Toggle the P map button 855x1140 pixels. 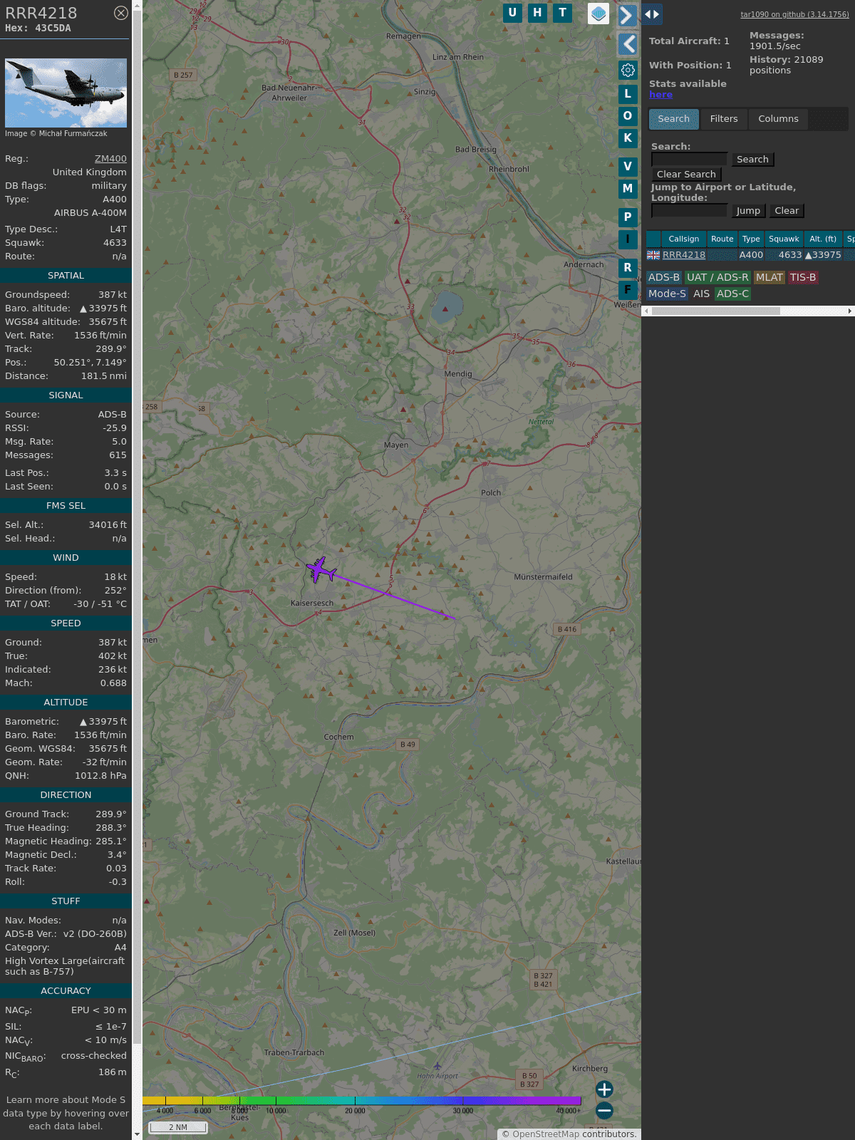[628, 217]
